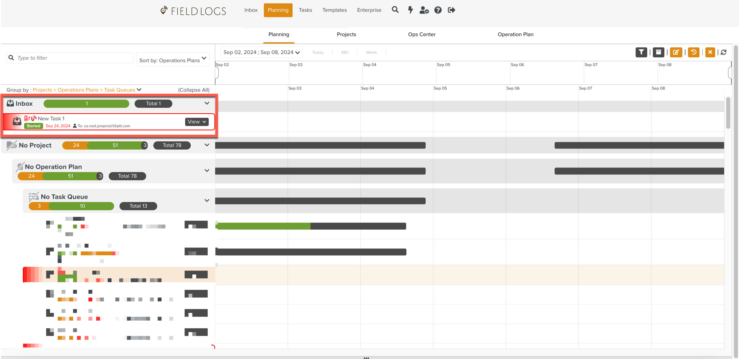The image size is (739, 359).
Task: Click the lightning bolt quick actions icon
Action: point(410,10)
